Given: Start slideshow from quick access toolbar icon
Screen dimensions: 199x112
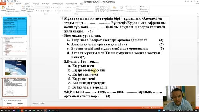Looking at the screenshot, I should (15, 1).
